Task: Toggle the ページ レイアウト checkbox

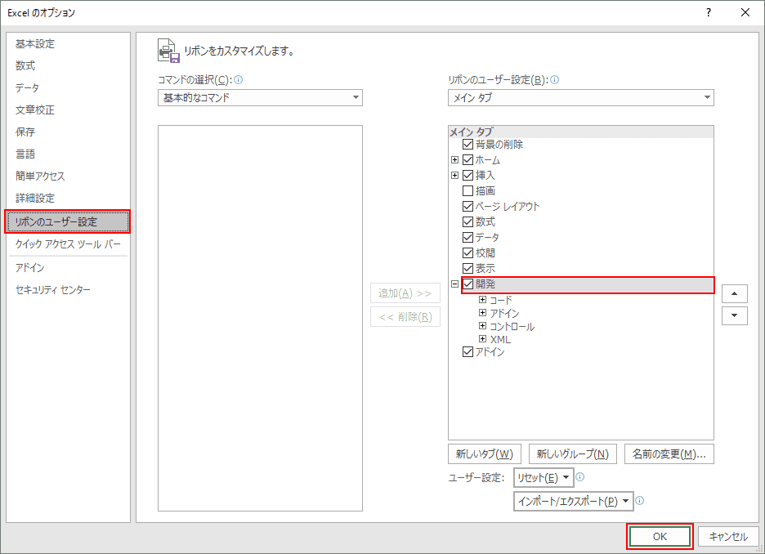Action: pyautogui.click(x=467, y=206)
